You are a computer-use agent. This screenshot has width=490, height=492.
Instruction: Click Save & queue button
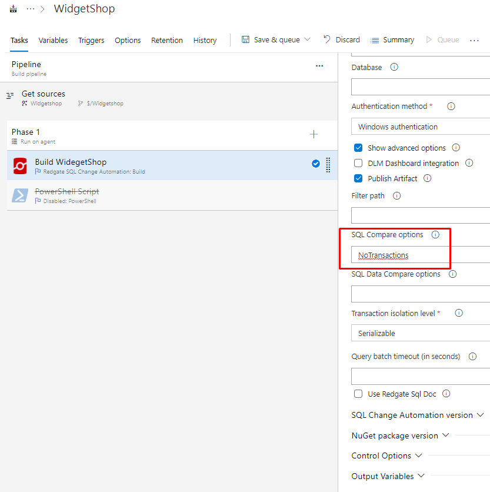[x=271, y=40]
